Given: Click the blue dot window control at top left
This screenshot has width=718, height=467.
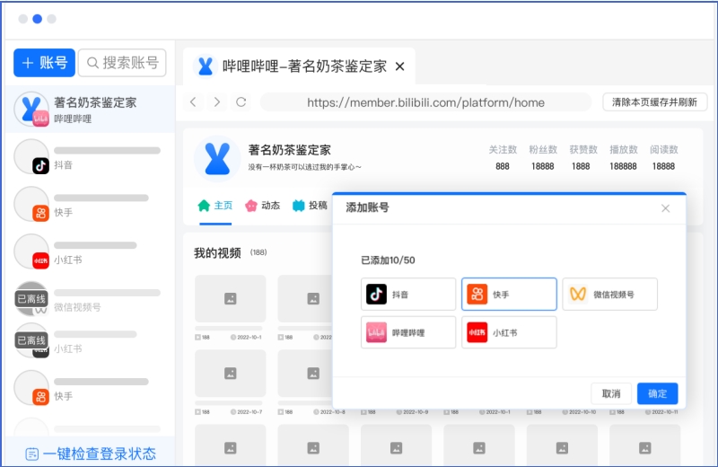Looking at the screenshot, I should click(38, 19).
